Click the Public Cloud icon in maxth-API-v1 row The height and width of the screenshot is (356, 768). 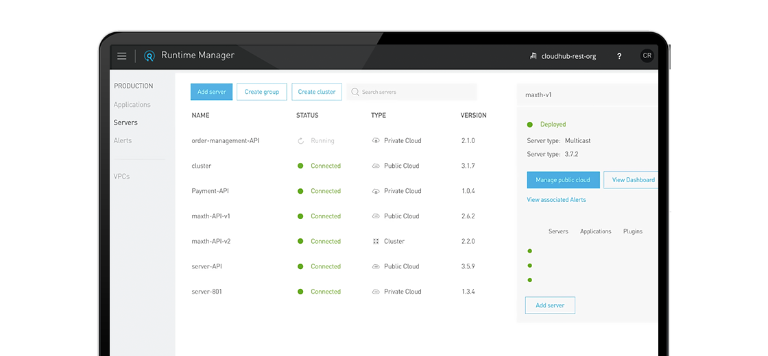tap(376, 216)
